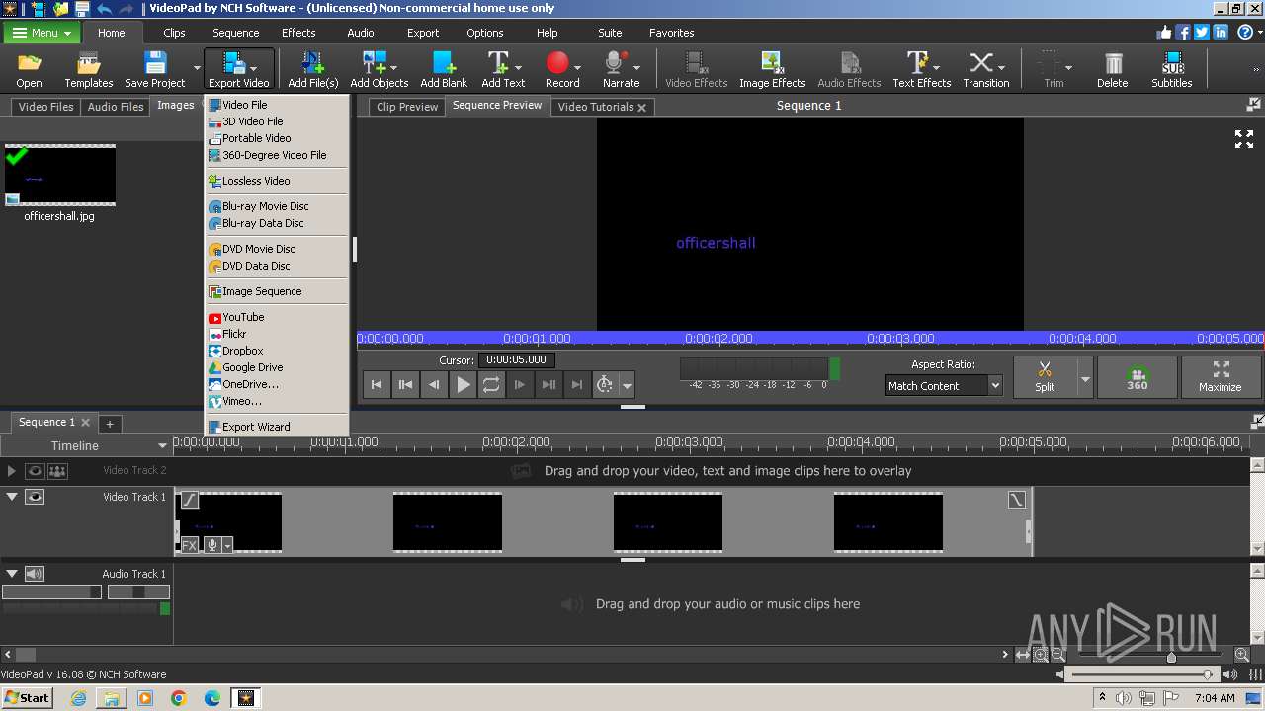Viewport: 1265px width, 711px height.
Task: Open the Aspect Ratio Match Content dropdown
Action: click(944, 386)
